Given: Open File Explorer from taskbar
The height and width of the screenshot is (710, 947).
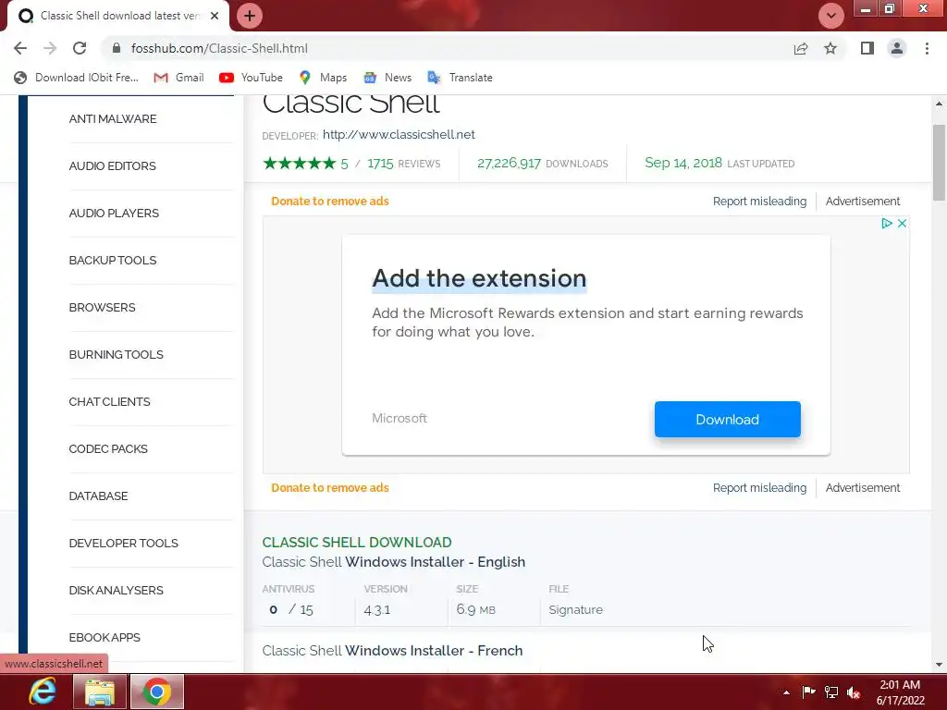Looking at the screenshot, I should pyautogui.click(x=100, y=692).
